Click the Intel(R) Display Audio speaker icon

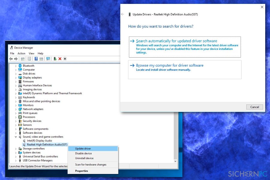pyautogui.click(x=24, y=141)
